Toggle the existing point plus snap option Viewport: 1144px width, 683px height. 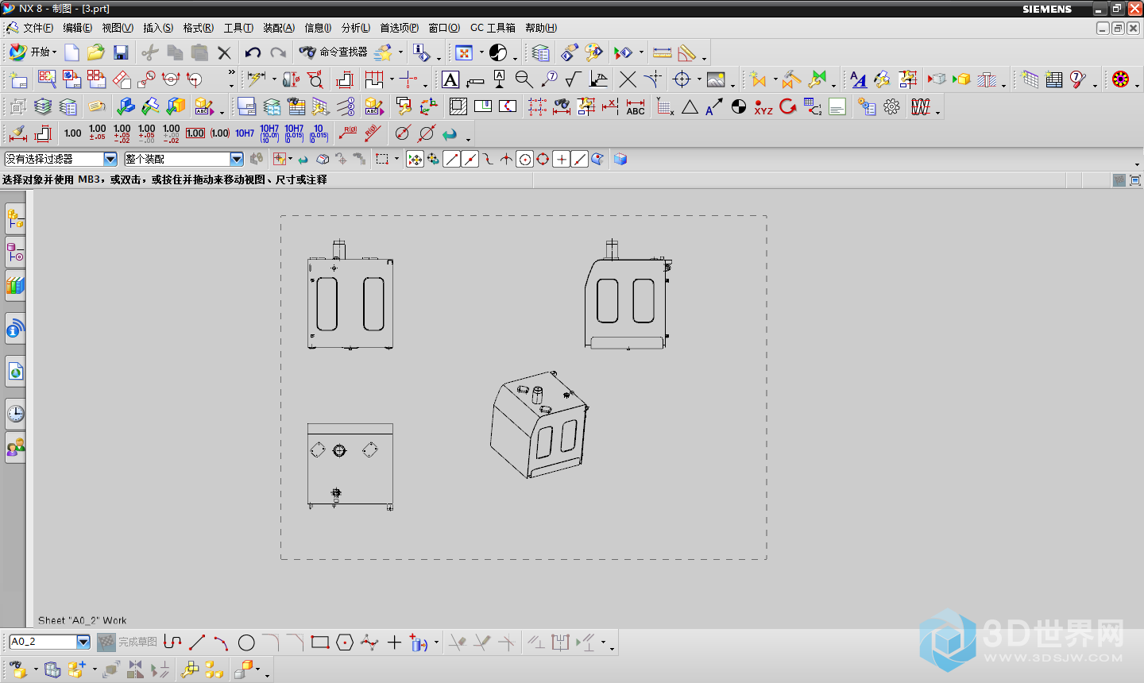[x=561, y=160]
